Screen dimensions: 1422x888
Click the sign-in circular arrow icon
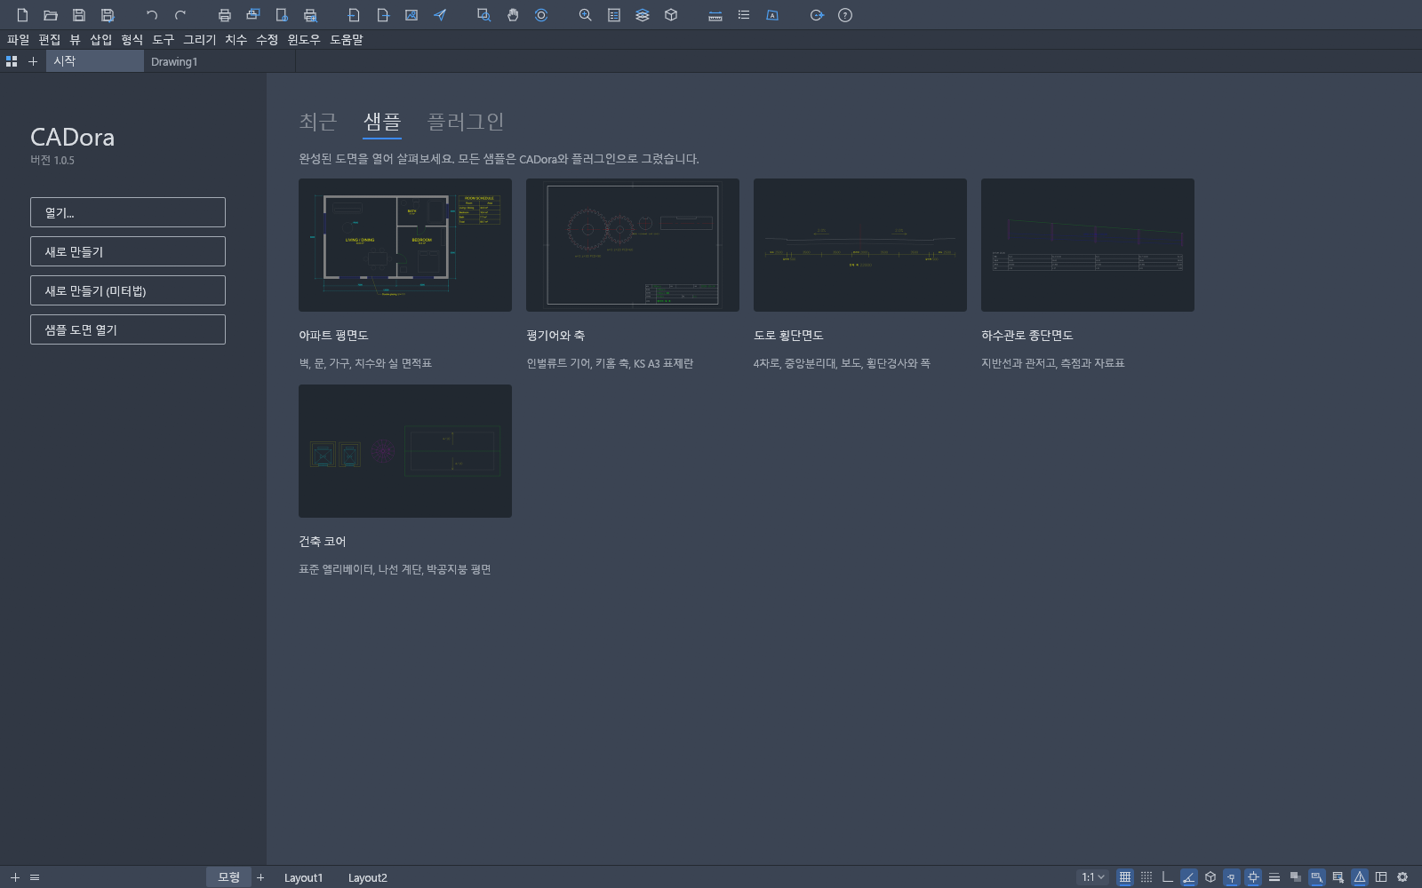(817, 15)
